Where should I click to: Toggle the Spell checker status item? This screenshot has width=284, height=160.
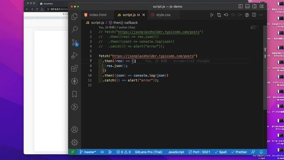point(221,152)
